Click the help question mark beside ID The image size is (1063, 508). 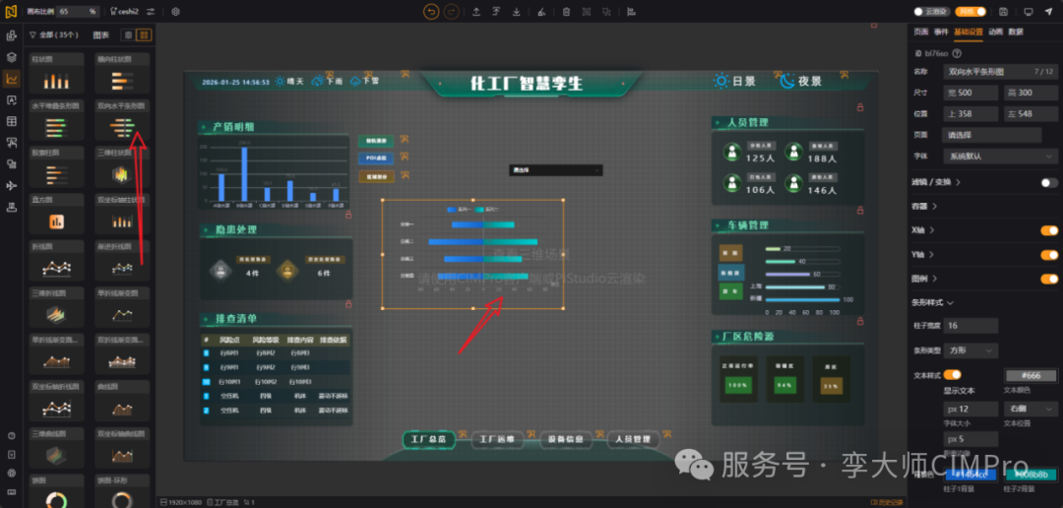point(957,53)
